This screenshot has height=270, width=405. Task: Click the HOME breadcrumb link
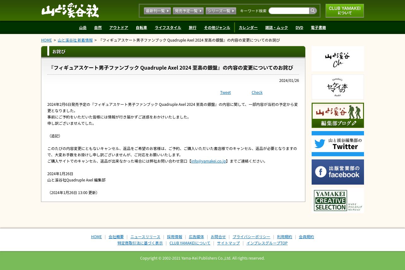click(x=46, y=40)
